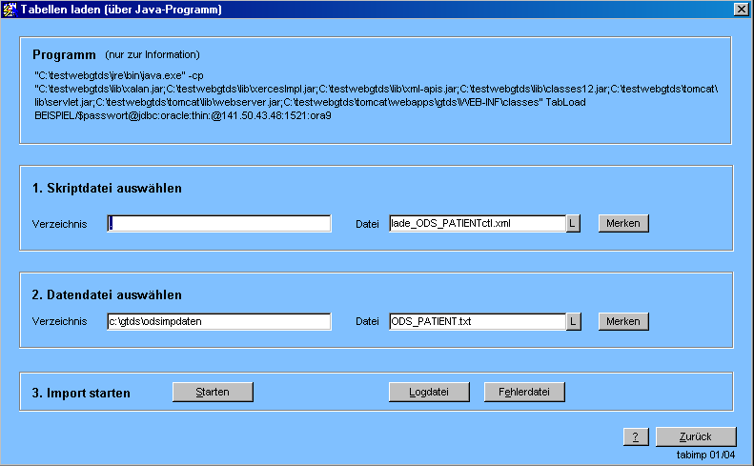
Task: Open the Fehlerdatei
Action: 524,392
